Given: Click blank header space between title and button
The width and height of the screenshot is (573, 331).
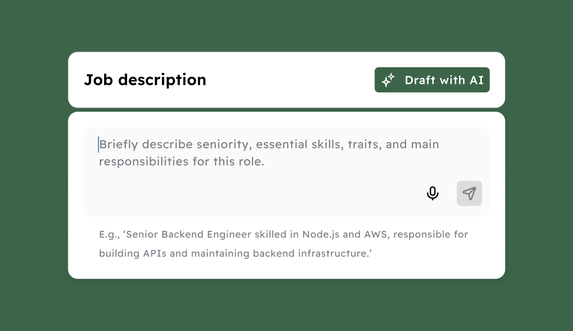Looking at the screenshot, I should pos(290,80).
